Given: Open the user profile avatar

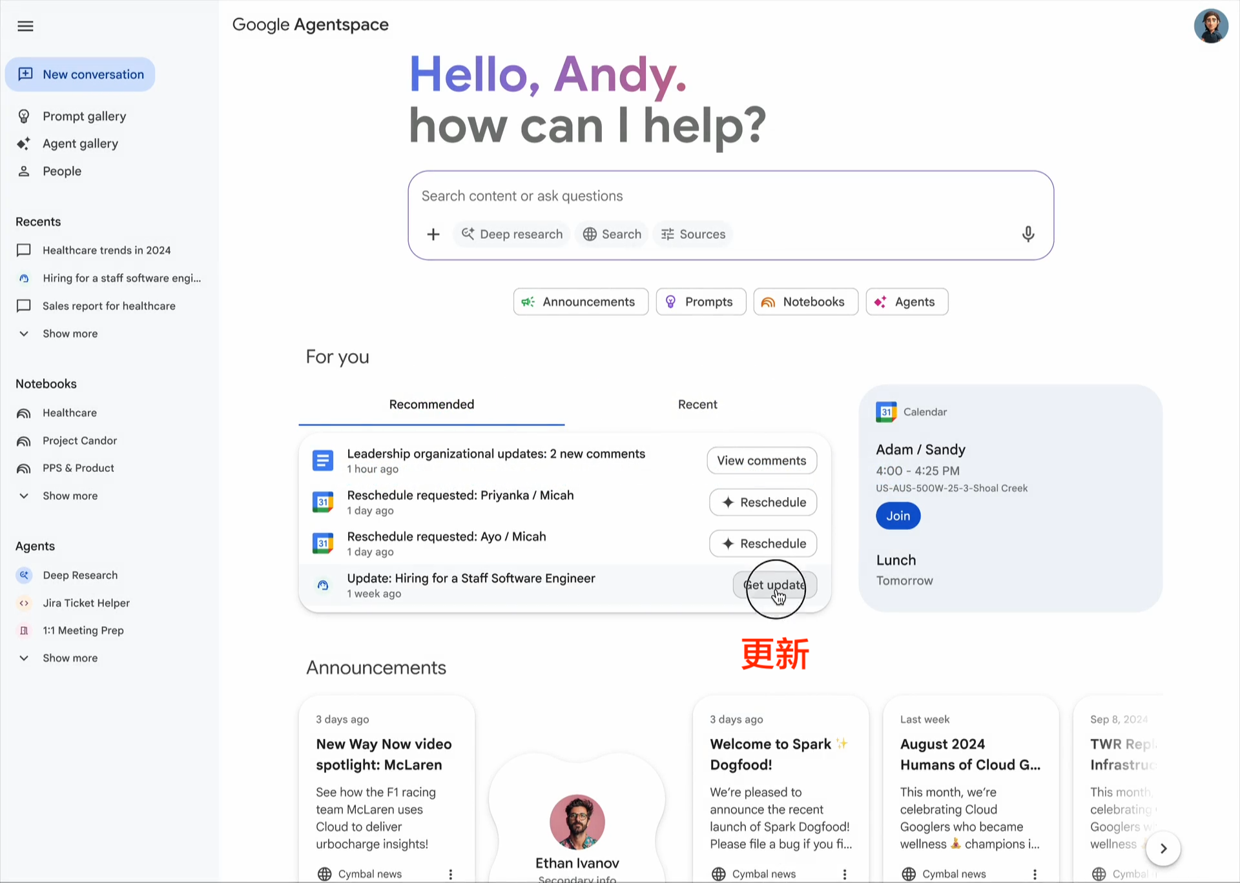Looking at the screenshot, I should 1210,26.
